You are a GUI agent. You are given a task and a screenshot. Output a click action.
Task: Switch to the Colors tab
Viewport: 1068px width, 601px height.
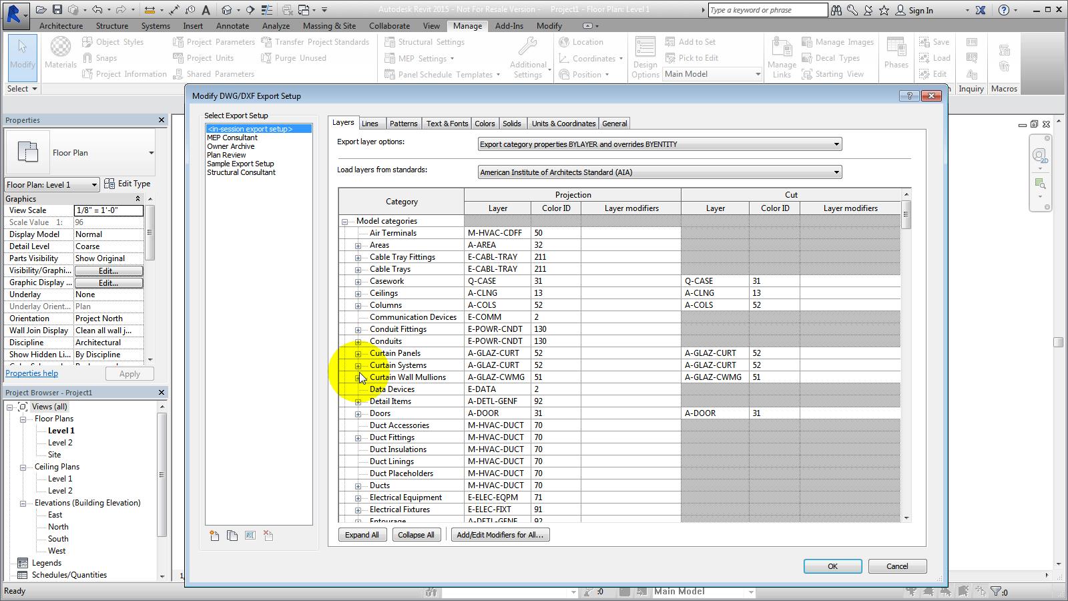click(x=485, y=124)
